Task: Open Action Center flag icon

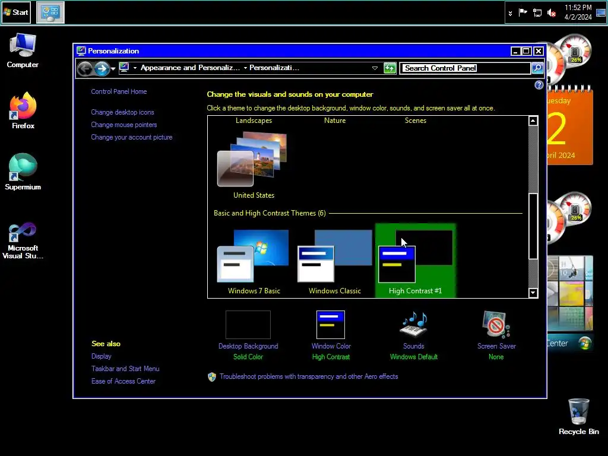Action: pyautogui.click(x=522, y=12)
